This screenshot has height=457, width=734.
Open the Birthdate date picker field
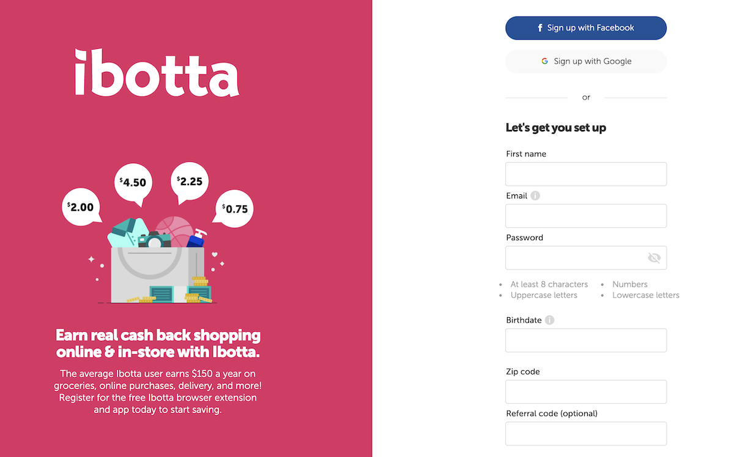click(x=585, y=340)
